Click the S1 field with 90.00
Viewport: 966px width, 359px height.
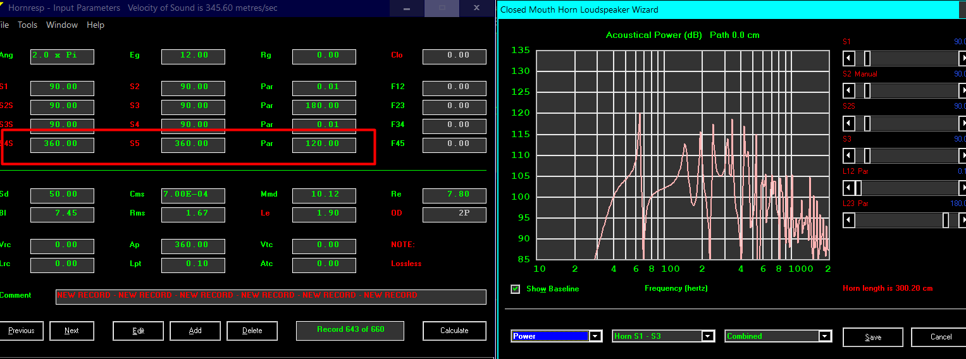click(62, 88)
